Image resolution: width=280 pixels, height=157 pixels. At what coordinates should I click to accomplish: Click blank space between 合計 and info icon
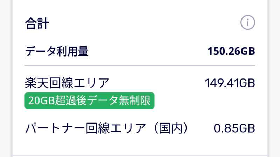(145, 23)
